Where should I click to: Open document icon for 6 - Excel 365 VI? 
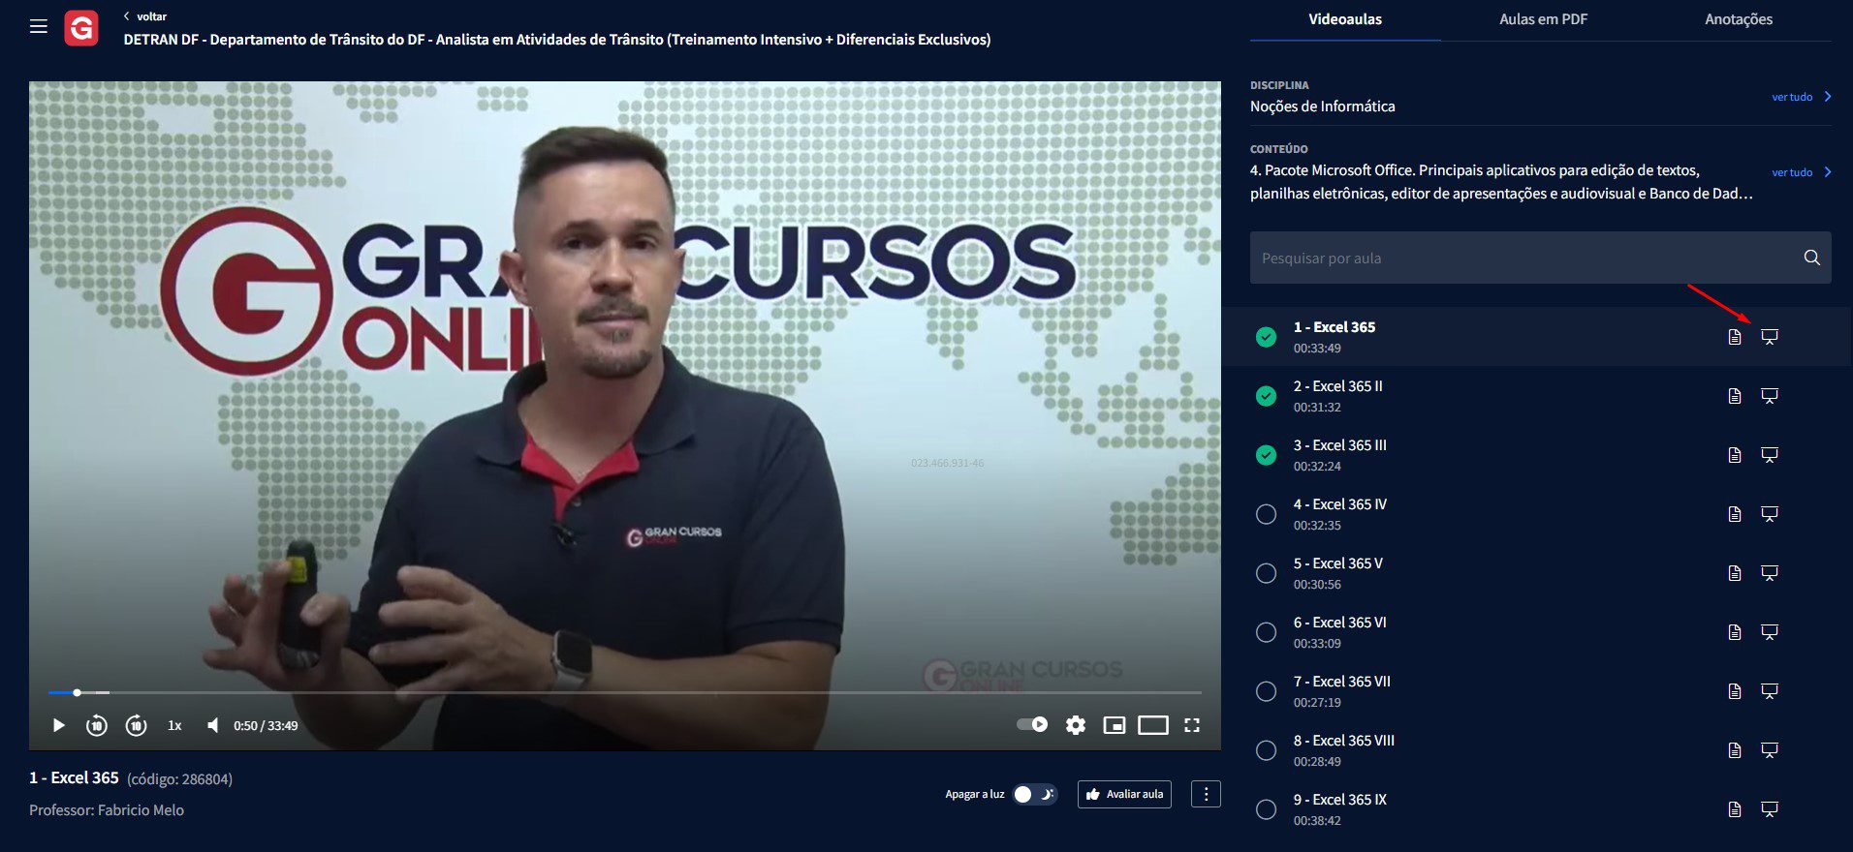(1735, 632)
